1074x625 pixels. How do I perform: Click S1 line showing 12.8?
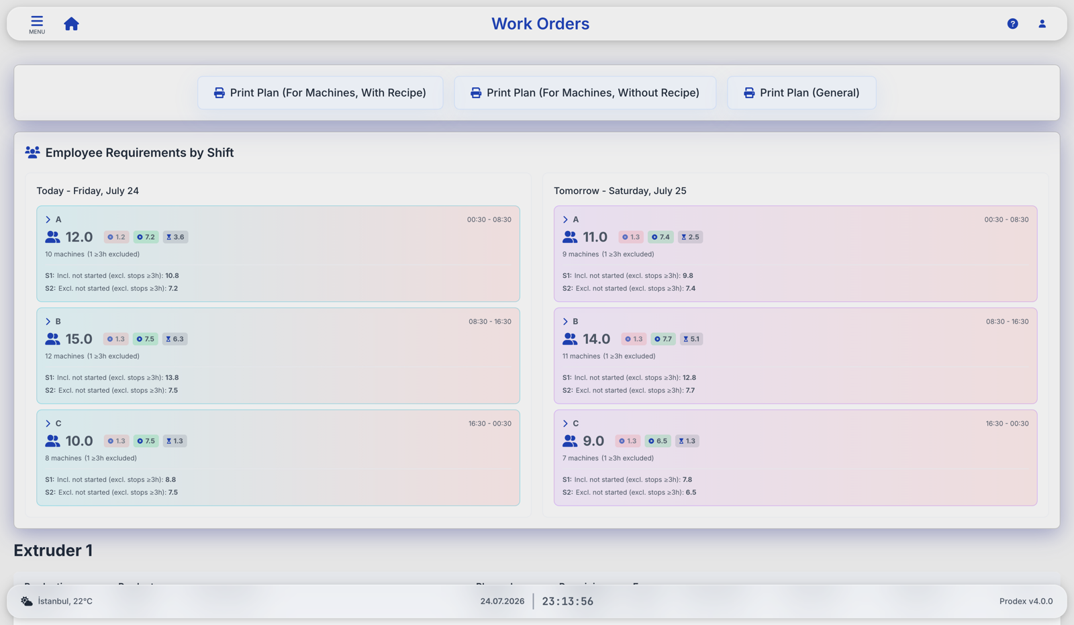coord(629,378)
